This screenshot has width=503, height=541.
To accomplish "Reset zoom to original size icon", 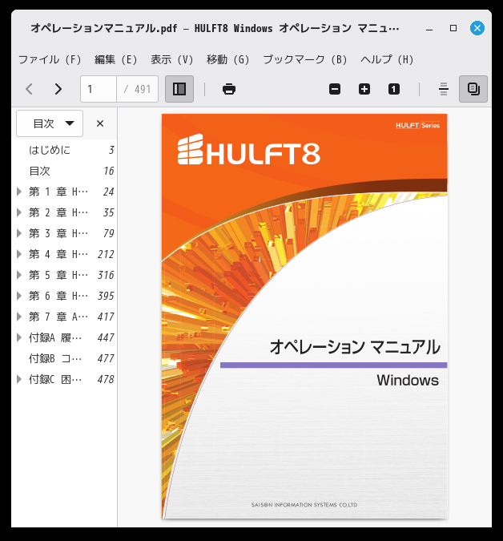I will click(x=394, y=89).
